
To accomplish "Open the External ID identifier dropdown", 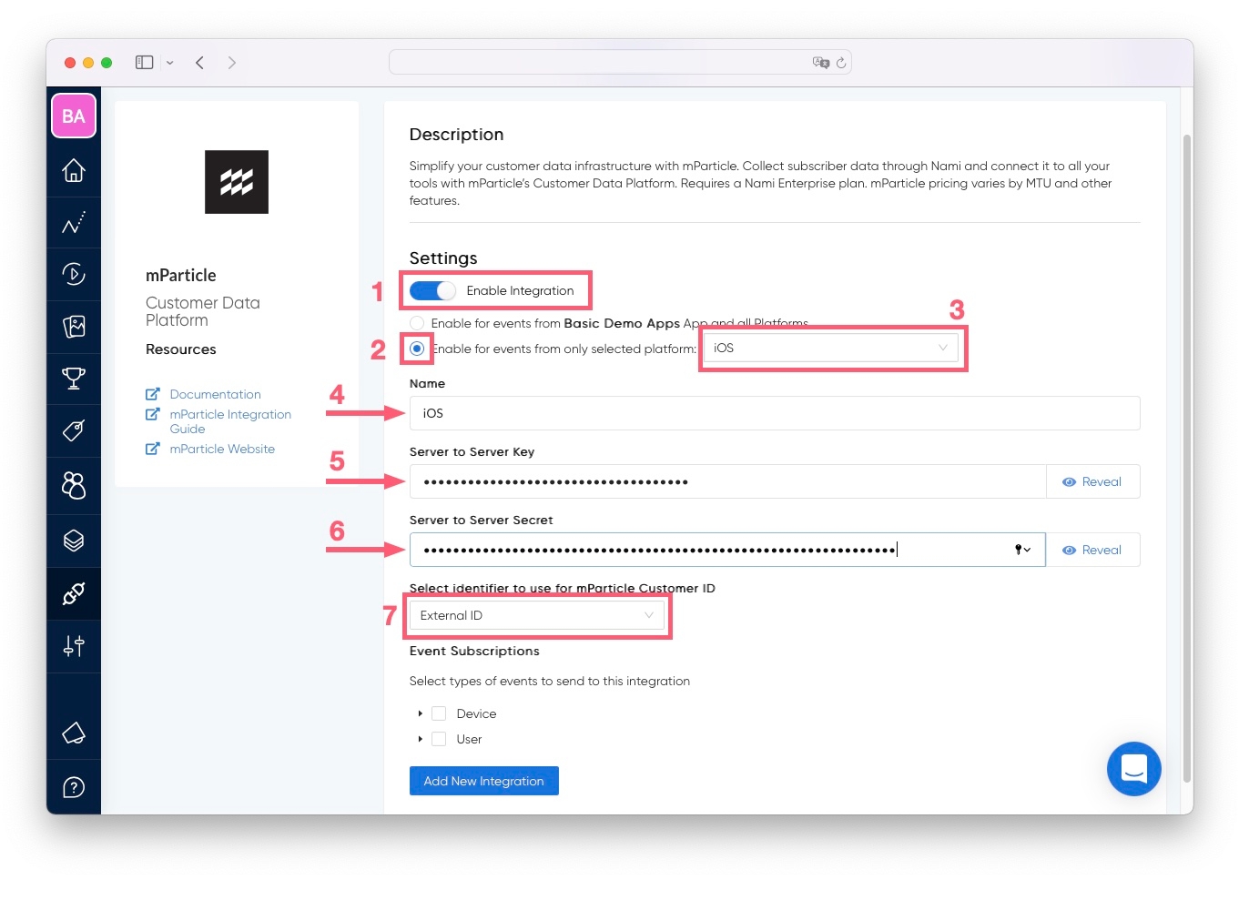I will click(x=537, y=615).
